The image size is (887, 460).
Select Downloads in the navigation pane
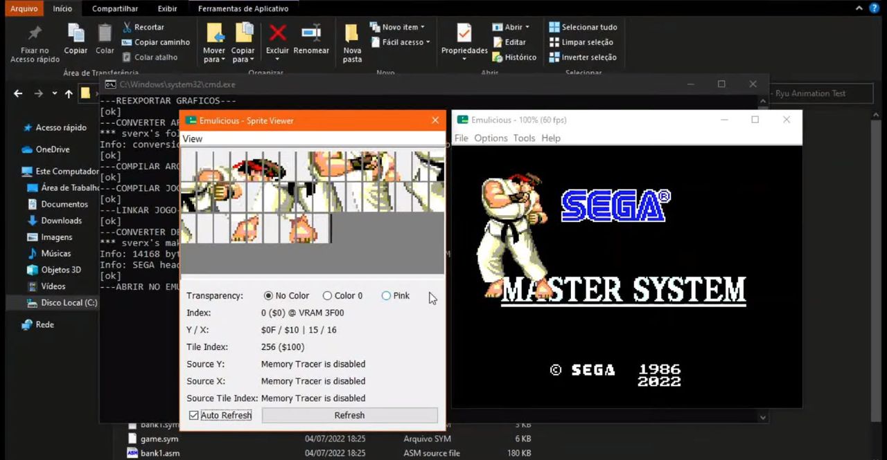tap(61, 221)
